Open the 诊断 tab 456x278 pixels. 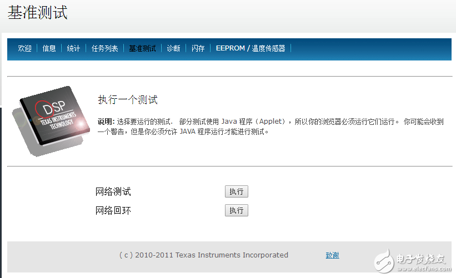coord(174,48)
